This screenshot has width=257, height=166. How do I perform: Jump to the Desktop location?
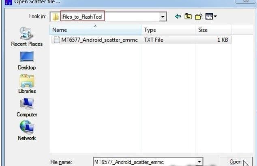point(27,61)
